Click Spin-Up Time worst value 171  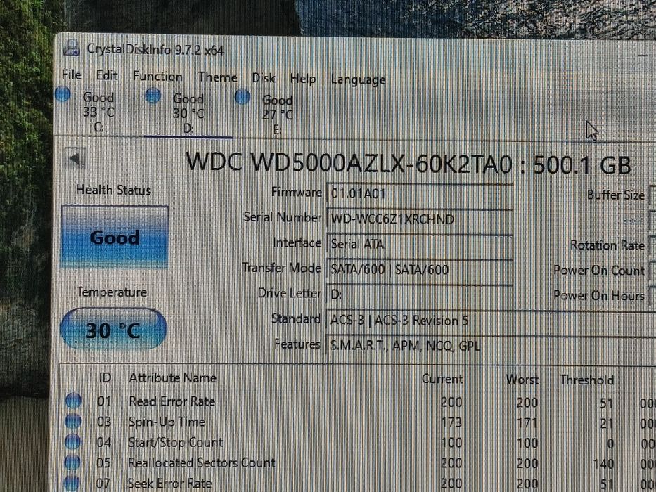527,423
